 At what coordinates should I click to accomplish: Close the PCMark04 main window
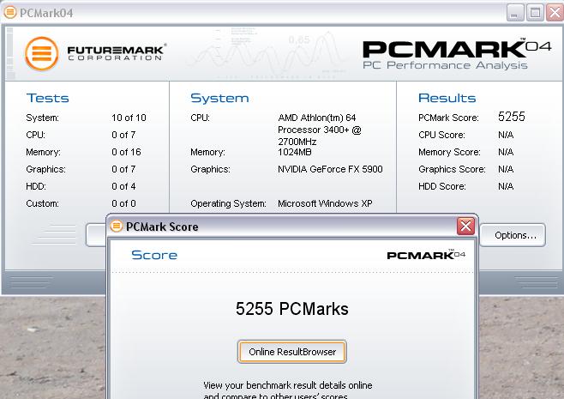555,13
